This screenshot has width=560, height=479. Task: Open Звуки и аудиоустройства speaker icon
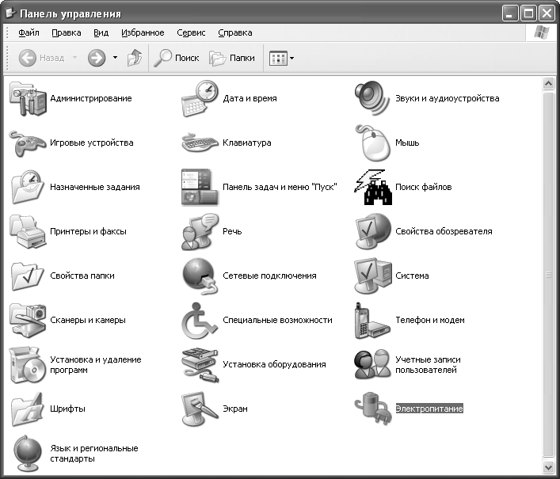pyautogui.click(x=372, y=98)
